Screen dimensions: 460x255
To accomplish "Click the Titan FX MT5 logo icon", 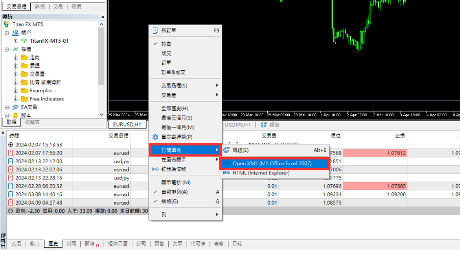I will click(x=7, y=24).
